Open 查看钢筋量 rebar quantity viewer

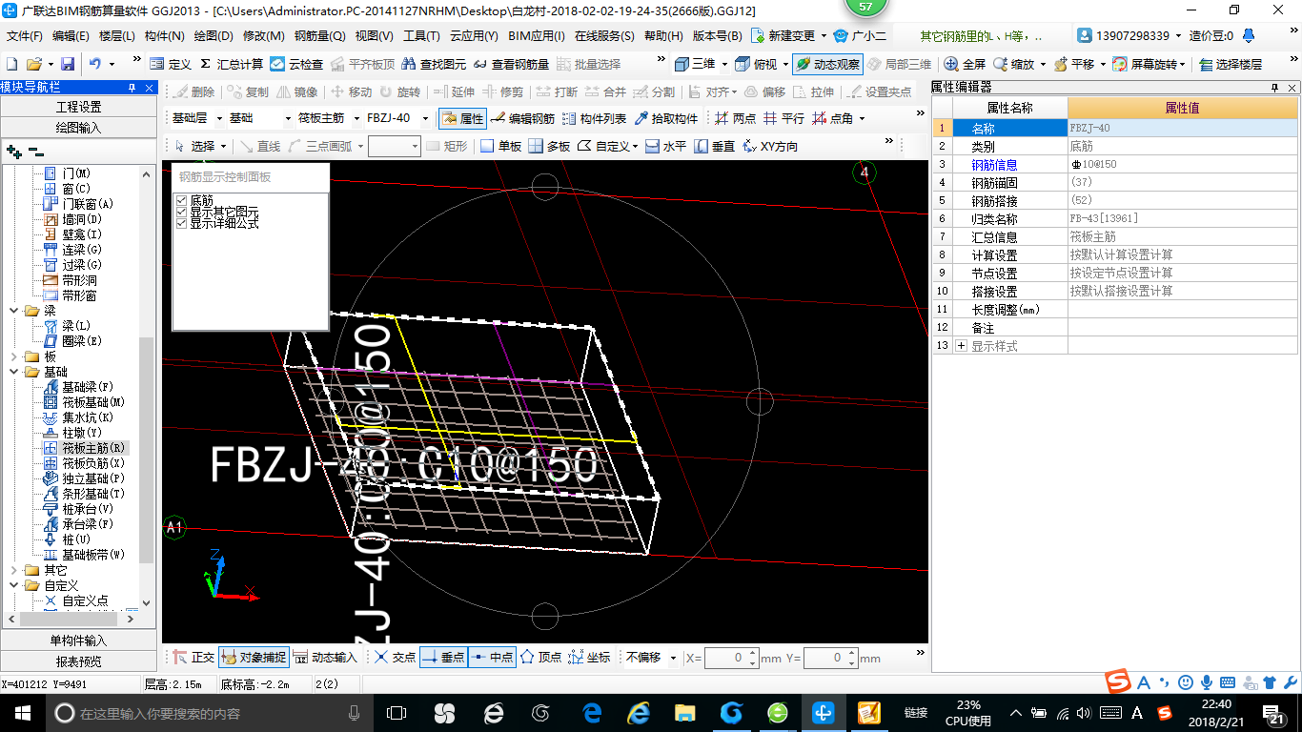coord(511,64)
